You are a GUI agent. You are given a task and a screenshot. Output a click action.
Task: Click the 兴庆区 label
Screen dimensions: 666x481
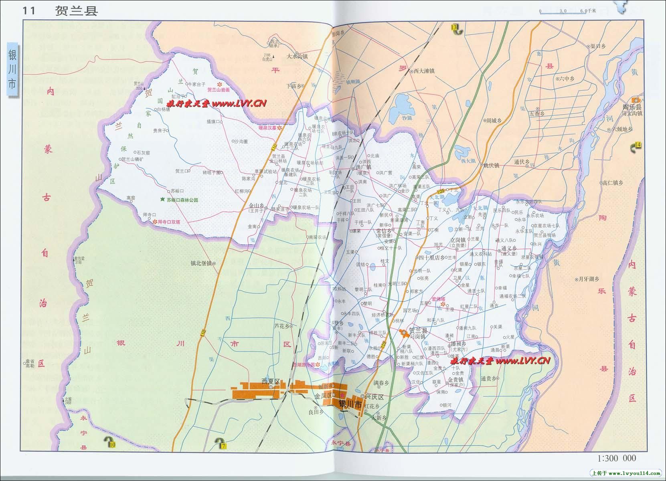click(374, 397)
